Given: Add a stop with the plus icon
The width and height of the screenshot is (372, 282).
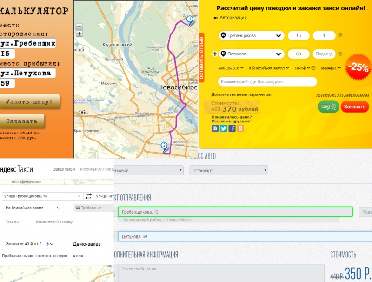Looking at the screenshot, I should [215, 54].
